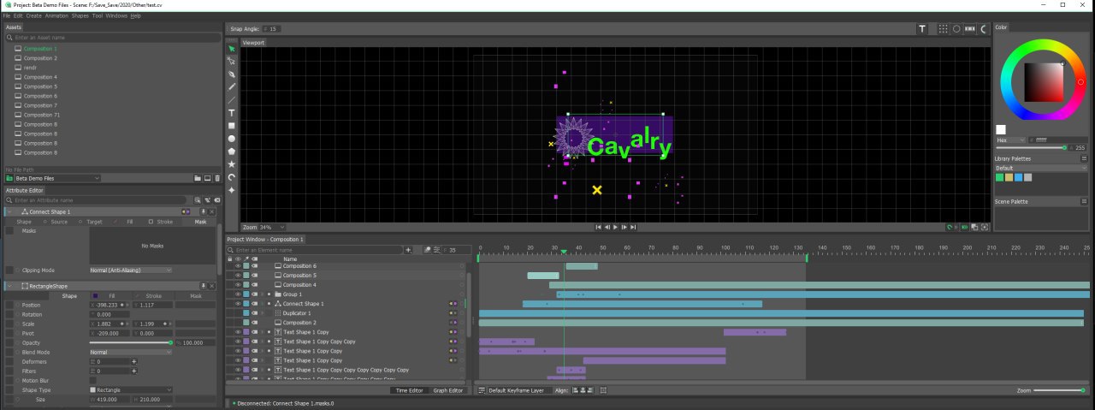
Task: Open the Blend Mode dropdown
Action: pos(131,353)
